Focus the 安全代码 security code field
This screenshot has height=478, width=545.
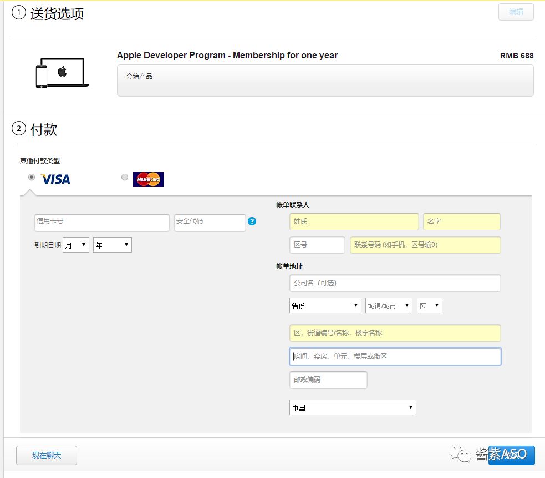210,223
